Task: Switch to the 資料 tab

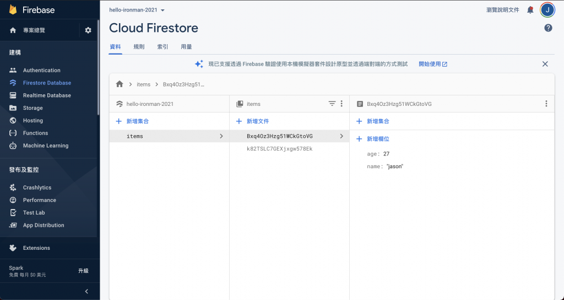Action: tap(115, 47)
